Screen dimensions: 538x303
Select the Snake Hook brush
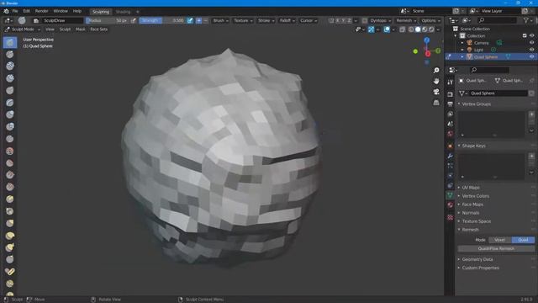[10, 247]
